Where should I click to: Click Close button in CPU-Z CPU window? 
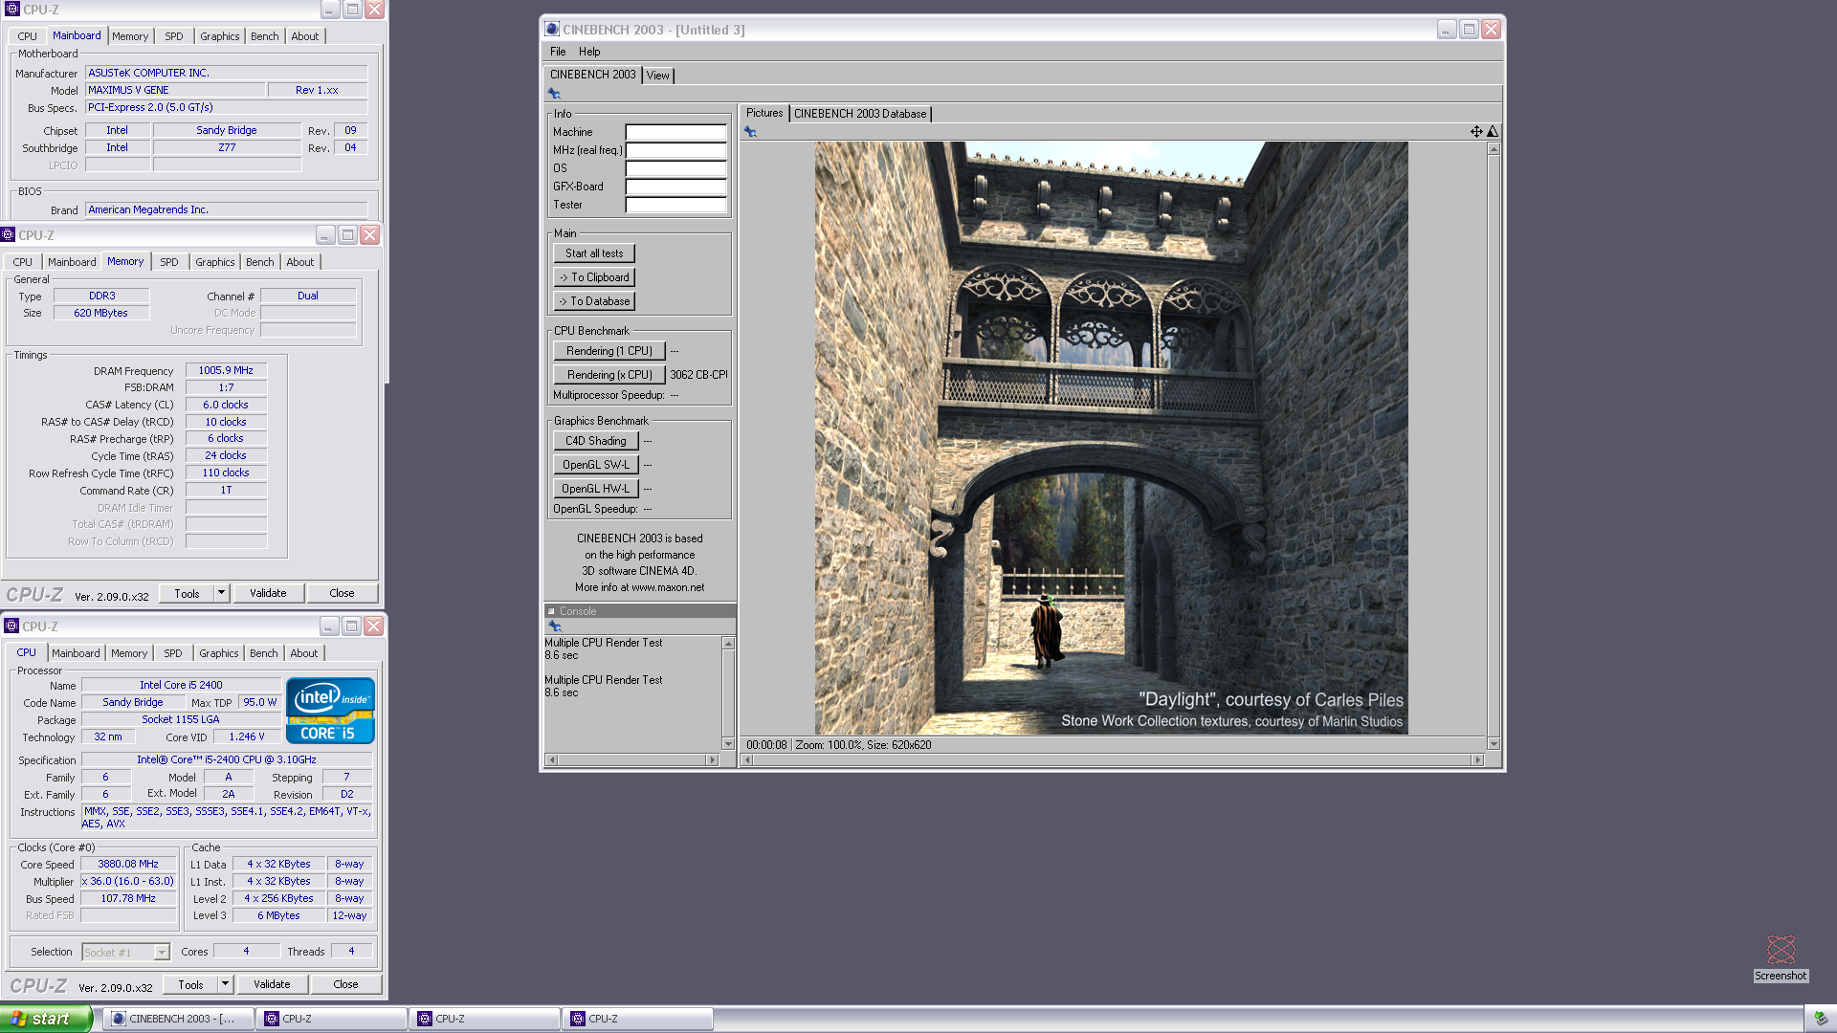tap(345, 984)
